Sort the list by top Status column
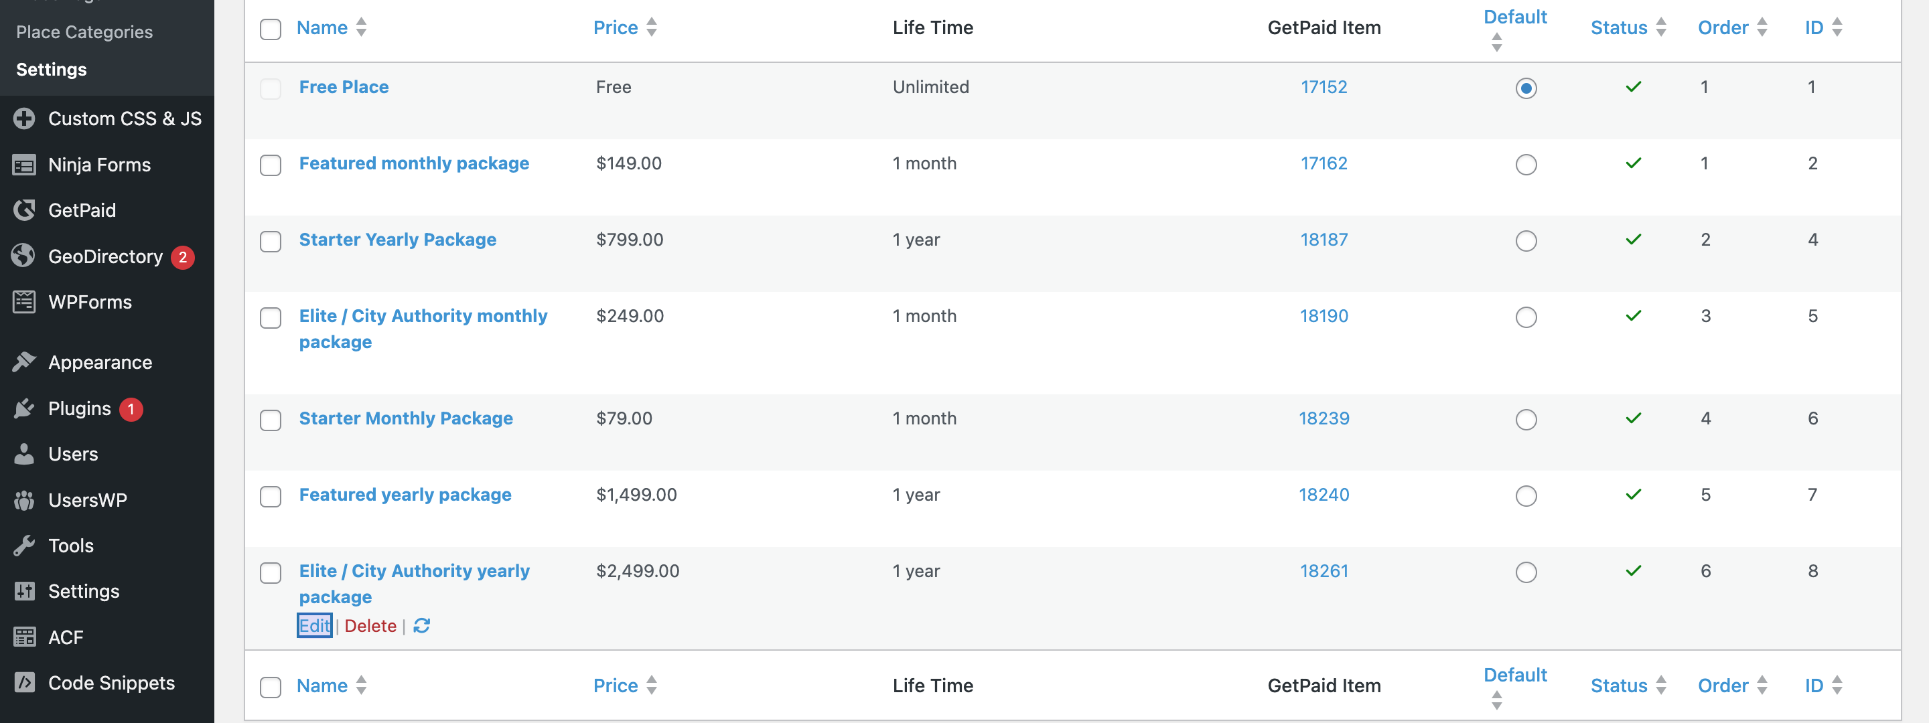 coord(1618,27)
